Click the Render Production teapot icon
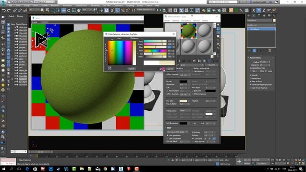This screenshot has height=172, width=306. click(214, 11)
